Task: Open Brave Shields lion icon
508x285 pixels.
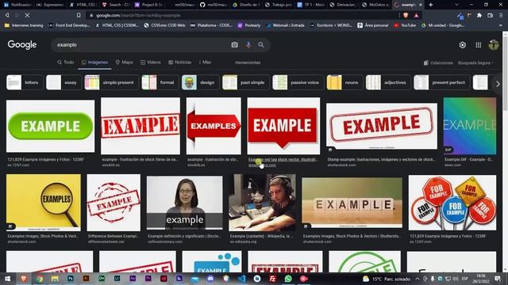Action: tap(406, 15)
